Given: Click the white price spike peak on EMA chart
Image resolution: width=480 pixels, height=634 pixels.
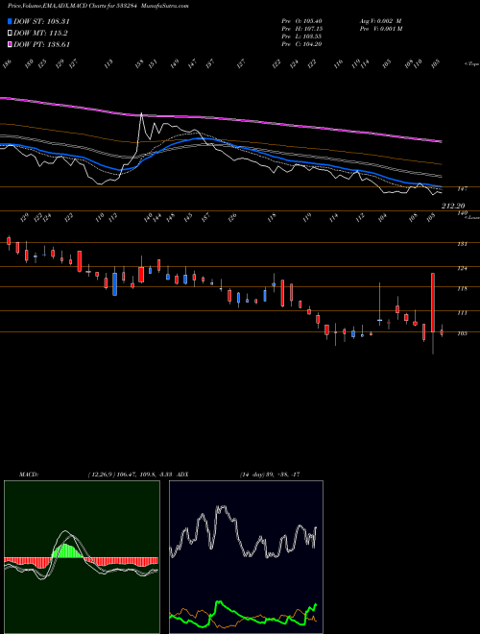Looking at the screenshot, I should pos(141,114).
